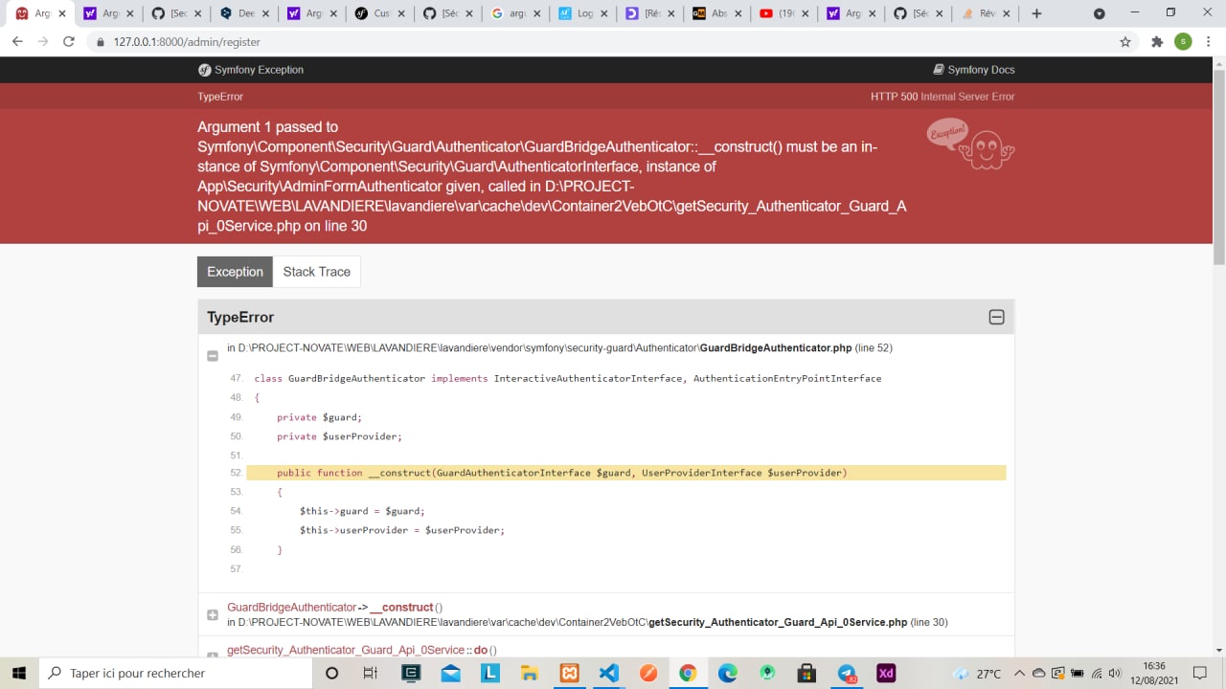Reload the page with refresh icon

69,42
